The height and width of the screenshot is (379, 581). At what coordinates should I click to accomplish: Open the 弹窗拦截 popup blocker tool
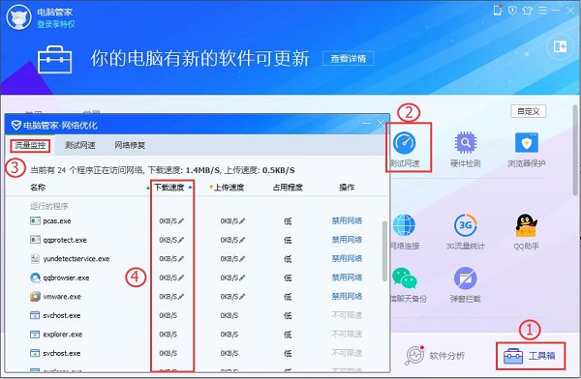(x=466, y=285)
